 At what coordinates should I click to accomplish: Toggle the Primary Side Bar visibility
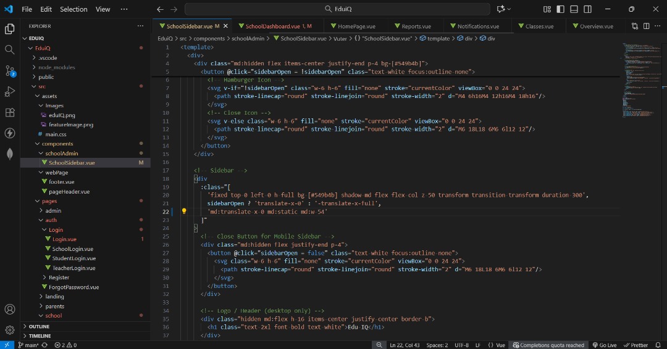click(561, 9)
